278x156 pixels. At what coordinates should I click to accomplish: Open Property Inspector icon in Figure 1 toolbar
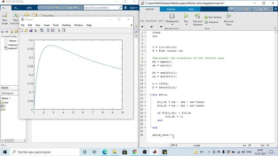click(64, 30)
